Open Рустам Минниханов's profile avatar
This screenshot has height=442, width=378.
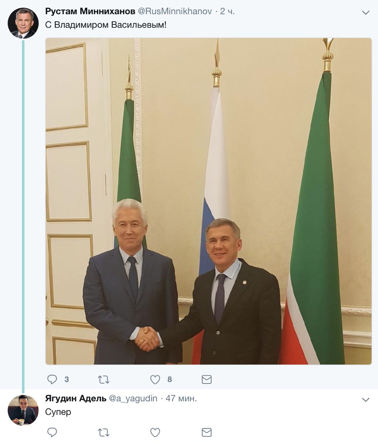pyautogui.click(x=23, y=23)
